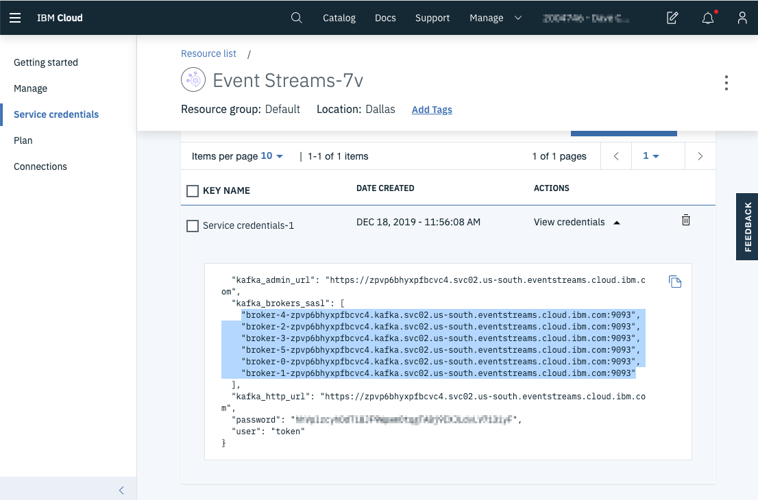Click the IBM Cloud logo
The width and height of the screenshot is (758, 500).
pos(60,18)
